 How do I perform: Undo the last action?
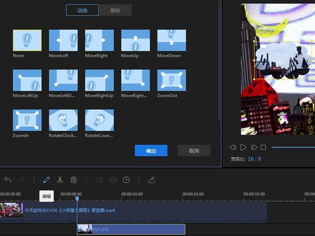point(8,180)
